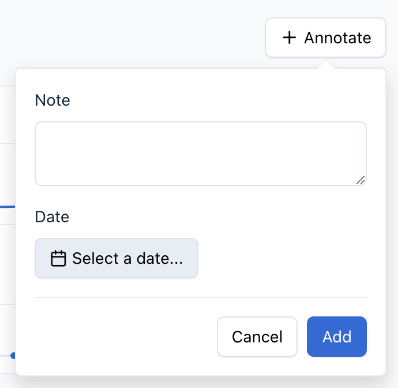Click the popover's pointer arrow under Annotate
Screen dimensions: 398x388
325,64
